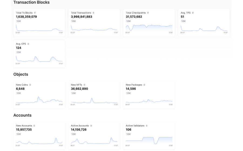Click the New NFTs card title
Image resolution: width=243 pixels, height=151 pixels.
coord(77,85)
